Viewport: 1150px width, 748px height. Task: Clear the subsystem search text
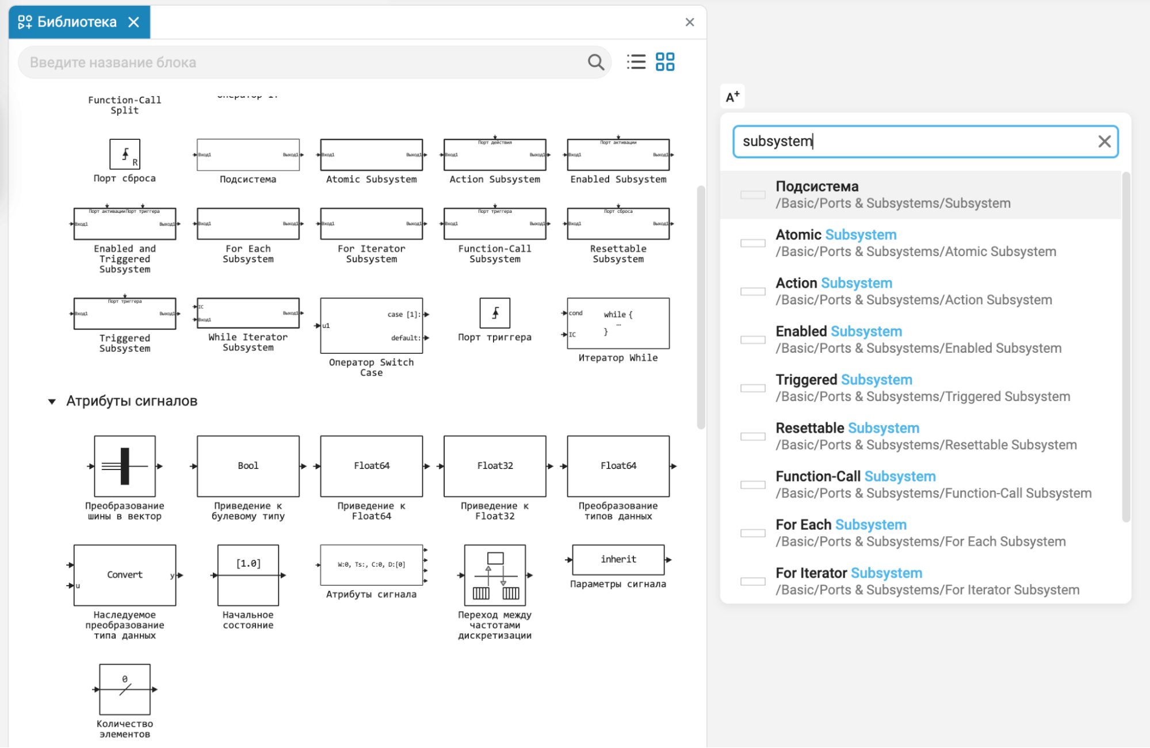1104,142
